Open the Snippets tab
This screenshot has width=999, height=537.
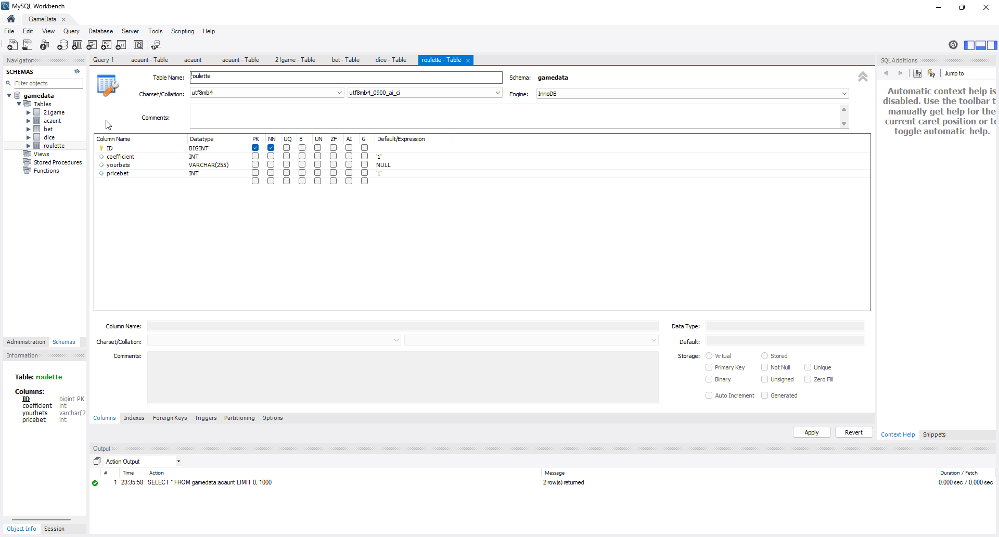(x=934, y=434)
